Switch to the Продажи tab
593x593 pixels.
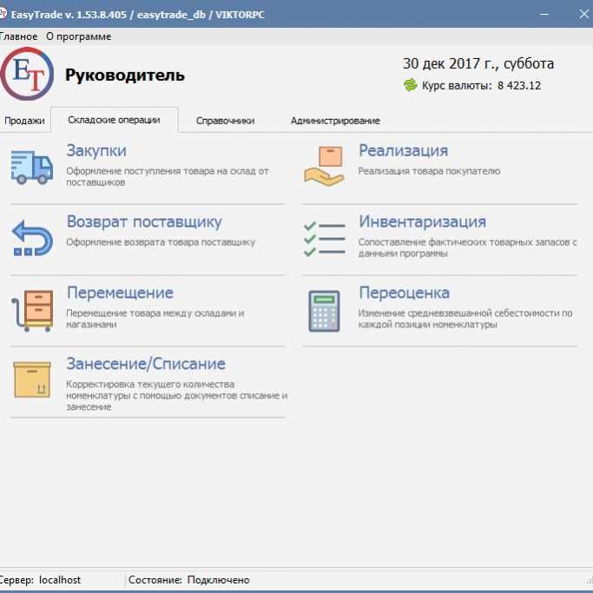pos(24,121)
